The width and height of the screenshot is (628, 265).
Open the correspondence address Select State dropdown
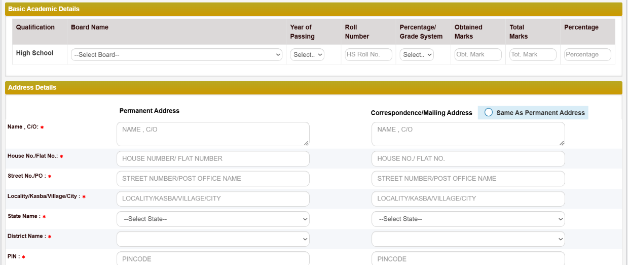(468, 219)
